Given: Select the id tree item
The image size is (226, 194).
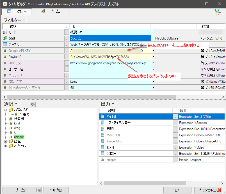Looking at the screenshot, I should [x=15, y=132].
